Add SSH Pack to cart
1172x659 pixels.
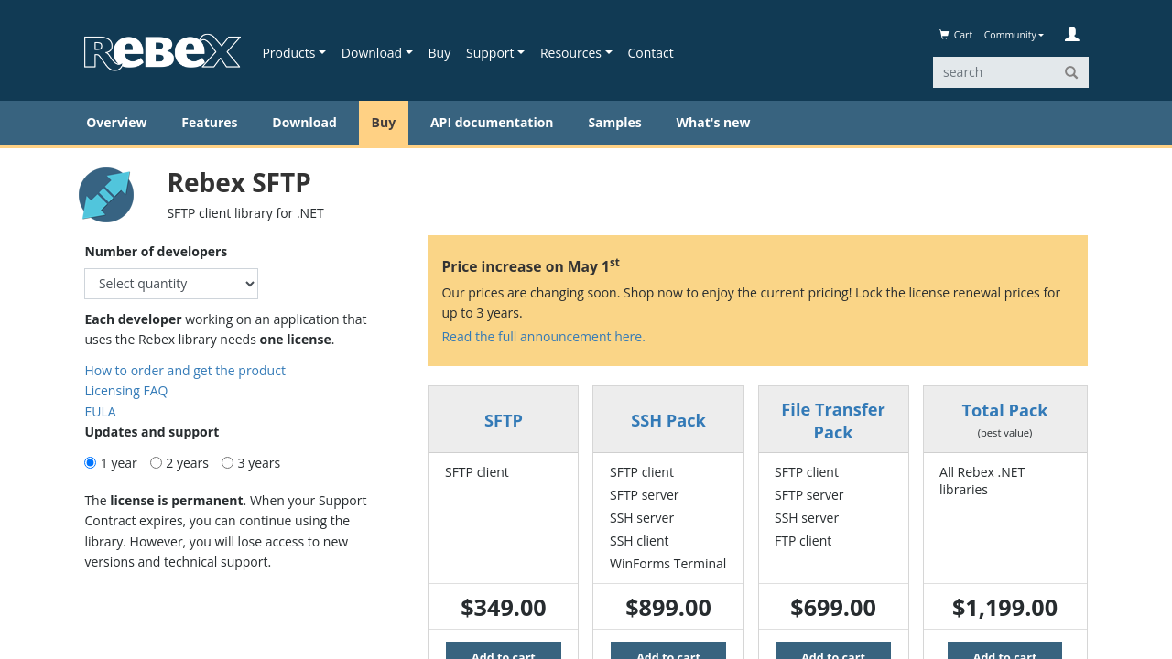668,652
